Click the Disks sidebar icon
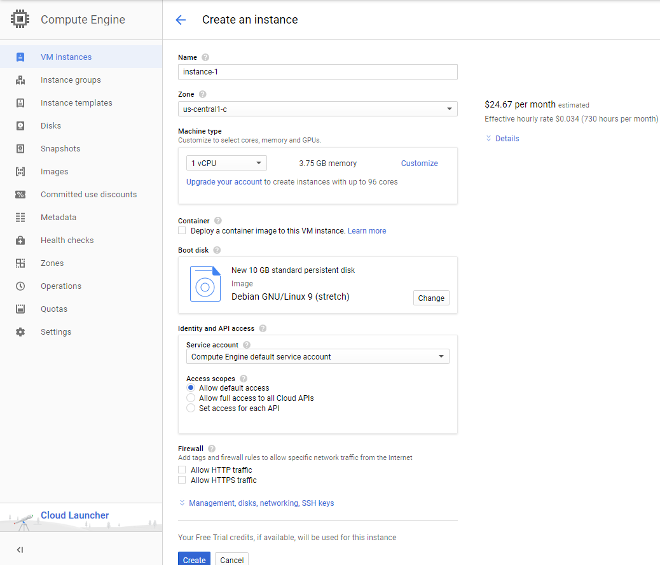Screen dimensions: 660x565 [x=20, y=125]
